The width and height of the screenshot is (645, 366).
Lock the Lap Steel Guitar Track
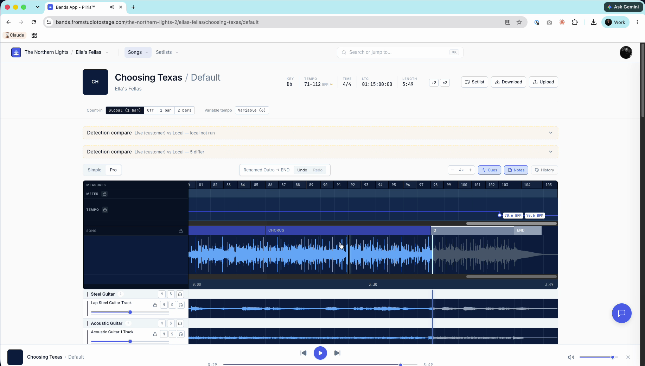coord(155,305)
